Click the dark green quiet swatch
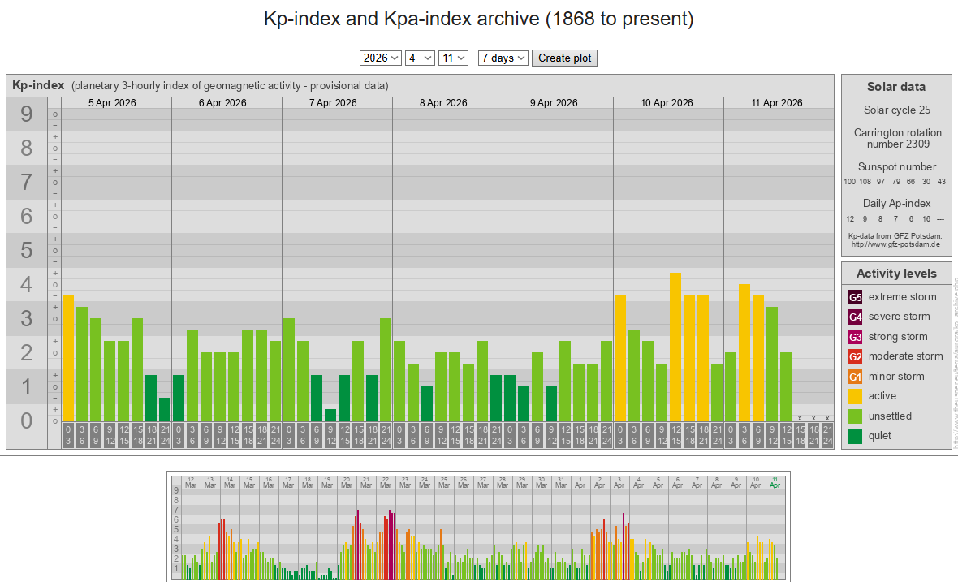The width and height of the screenshot is (958, 582). point(855,436)
